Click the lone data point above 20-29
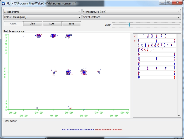Image resolution: width=184 pixels, height=139 pixels. coord(23,36)
